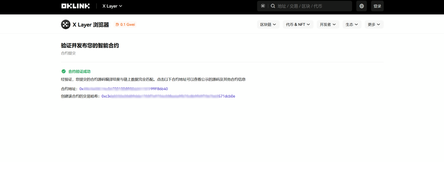
Task: Click the 合约验证成功 status text
Action: pyautogui.click(x=79, y=71)
